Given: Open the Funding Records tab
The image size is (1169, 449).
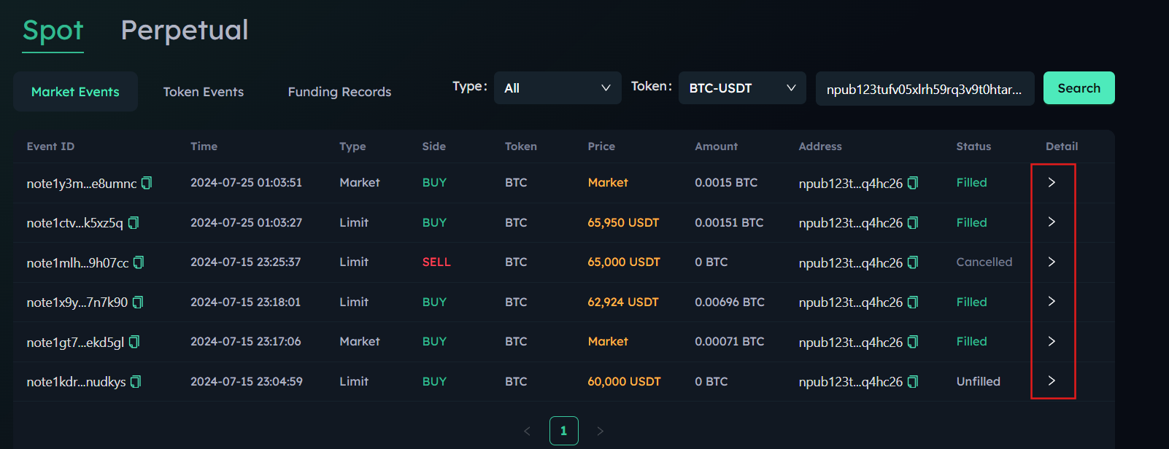Looking at the screenshot, I should pyautogui.click(x=339, y=92).
